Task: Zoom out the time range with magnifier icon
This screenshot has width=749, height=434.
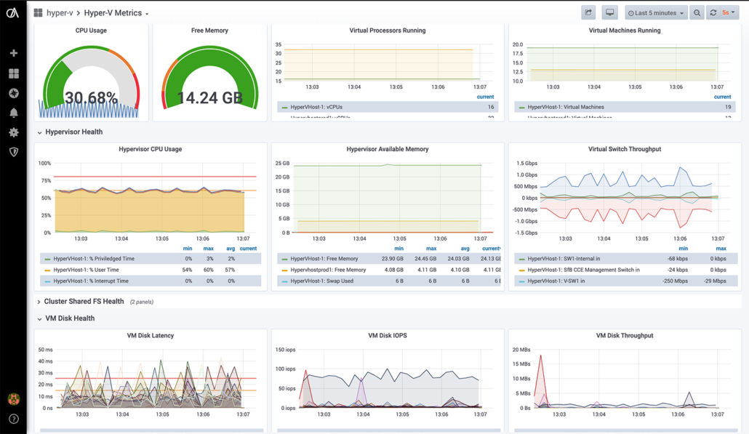Action: pyautogui.click(x=695, y=12)
